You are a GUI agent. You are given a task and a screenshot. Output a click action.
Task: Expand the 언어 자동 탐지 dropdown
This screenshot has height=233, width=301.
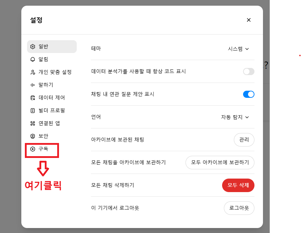(235, 117)
